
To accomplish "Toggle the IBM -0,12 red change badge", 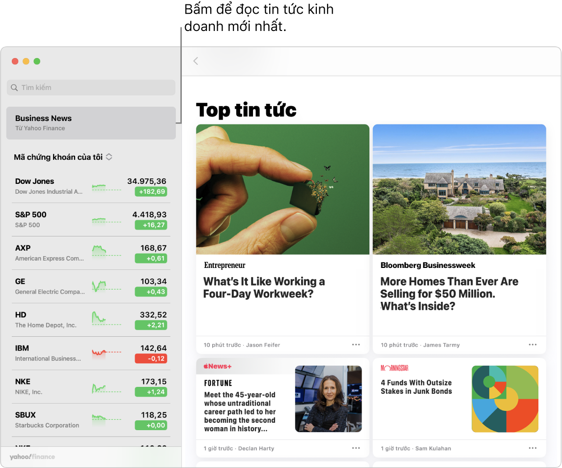I will coord(151,358).
